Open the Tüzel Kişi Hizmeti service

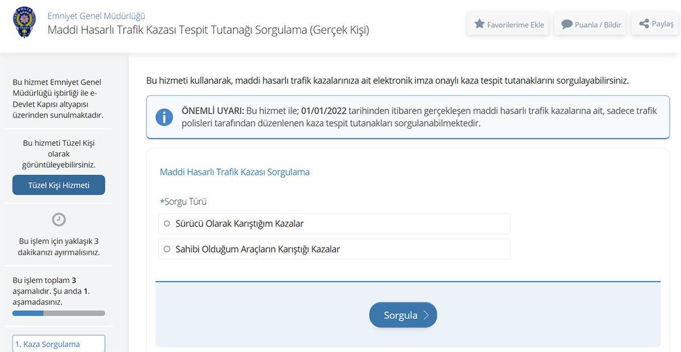coord(58,185)
